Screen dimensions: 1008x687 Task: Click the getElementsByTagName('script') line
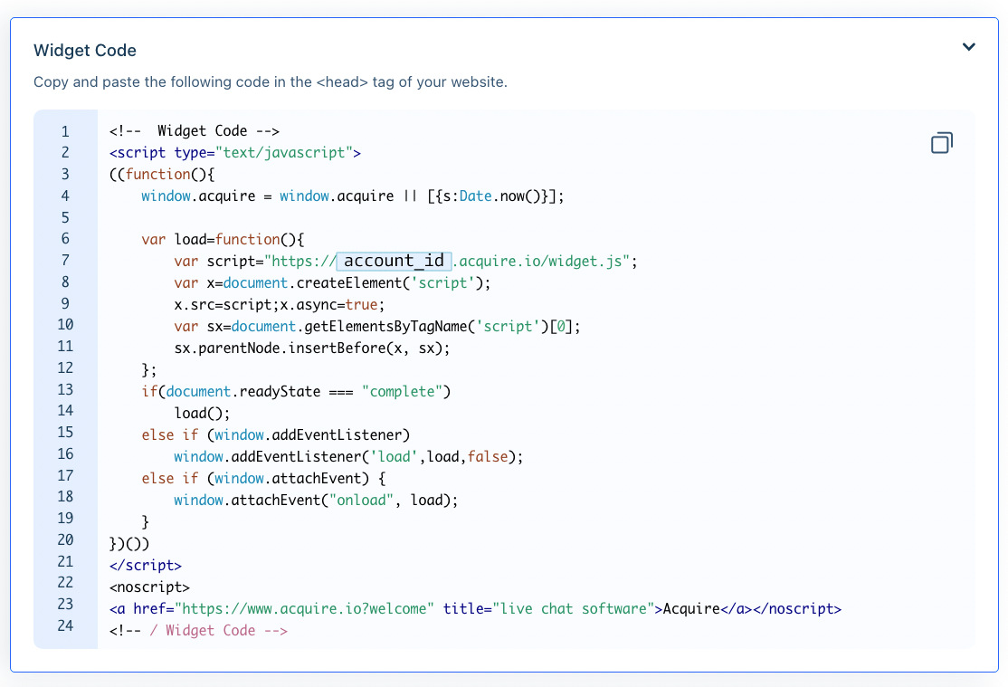click(x=377, y=327)
